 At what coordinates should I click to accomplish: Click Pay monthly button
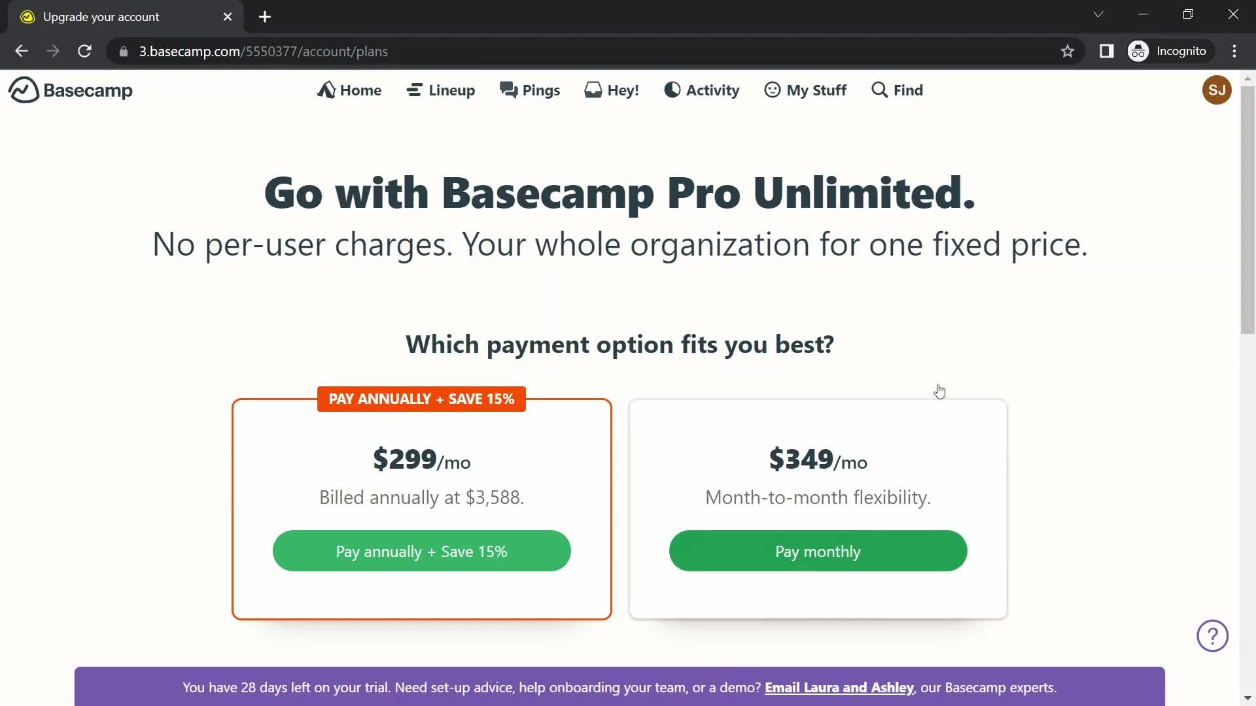click(x=818, y=552)
